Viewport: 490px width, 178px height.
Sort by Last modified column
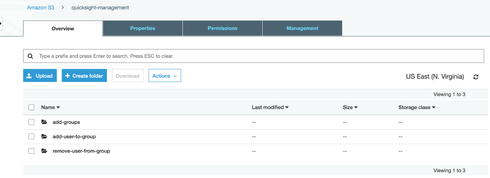[270, 107]
